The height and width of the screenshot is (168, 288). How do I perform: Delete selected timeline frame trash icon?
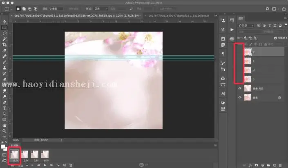coord(71,165)
